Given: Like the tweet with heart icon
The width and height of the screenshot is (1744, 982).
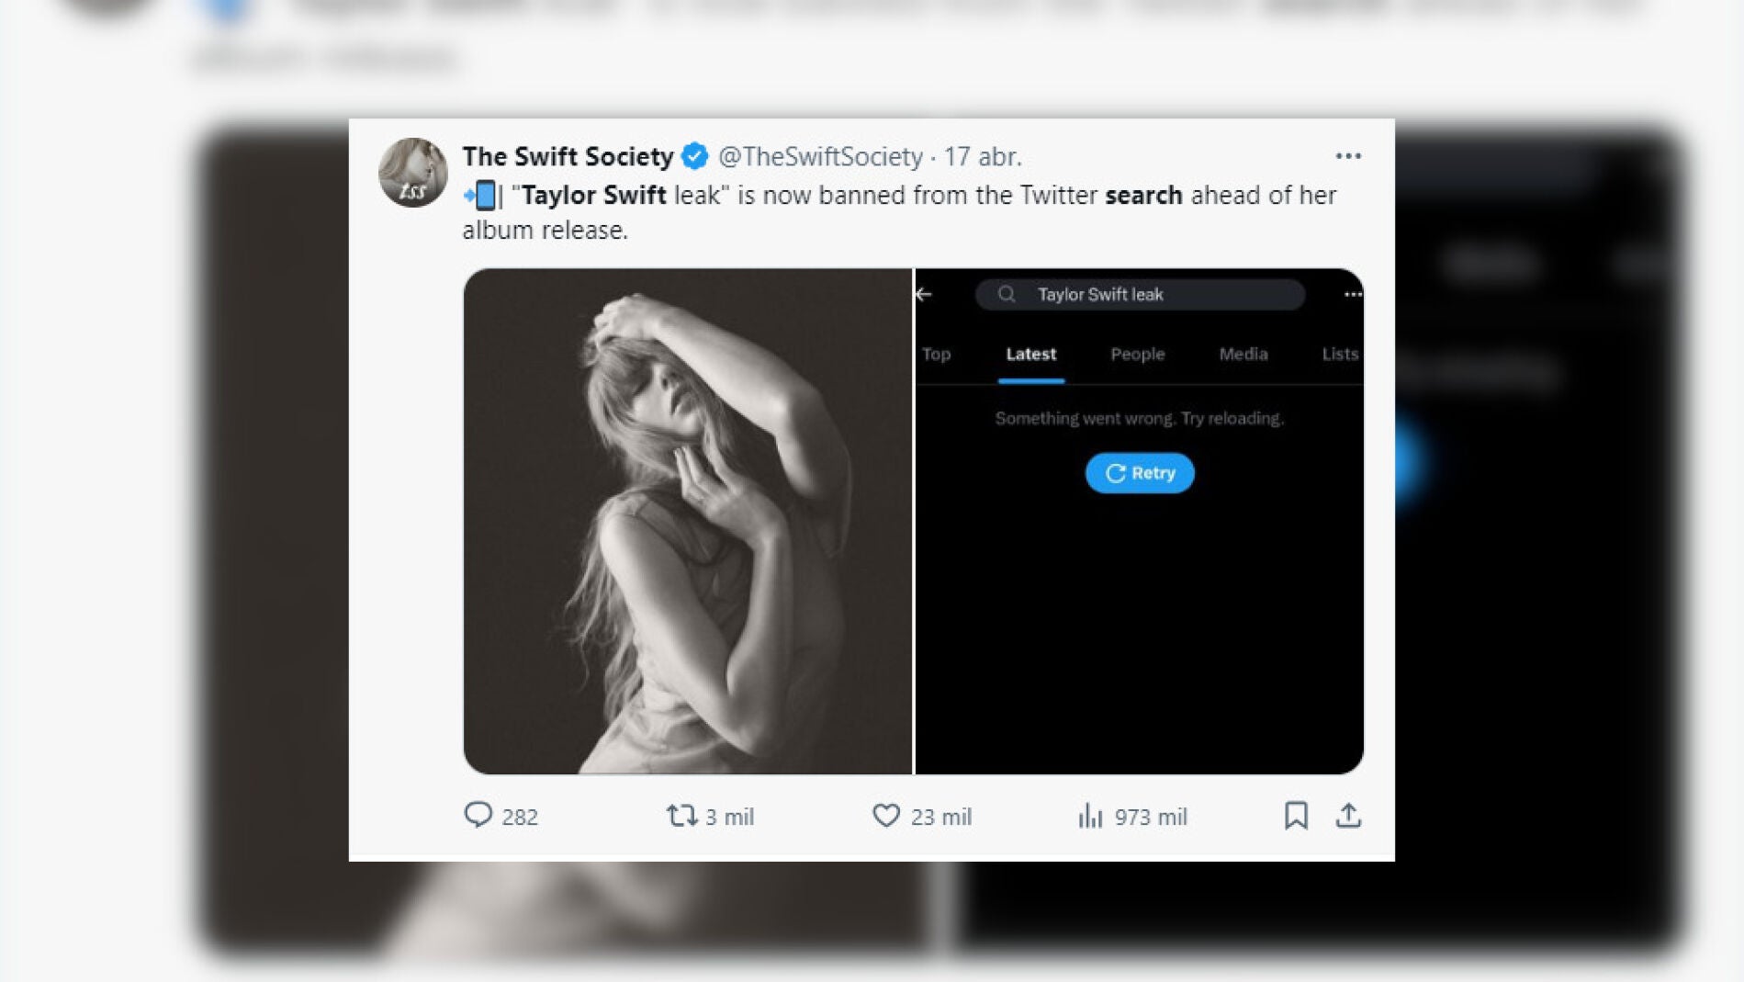Looking at the screenshot, I should pos(886,815).
